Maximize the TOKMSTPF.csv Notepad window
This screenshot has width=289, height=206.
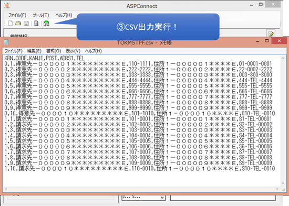pyautogui.click(x=267, y=41)
